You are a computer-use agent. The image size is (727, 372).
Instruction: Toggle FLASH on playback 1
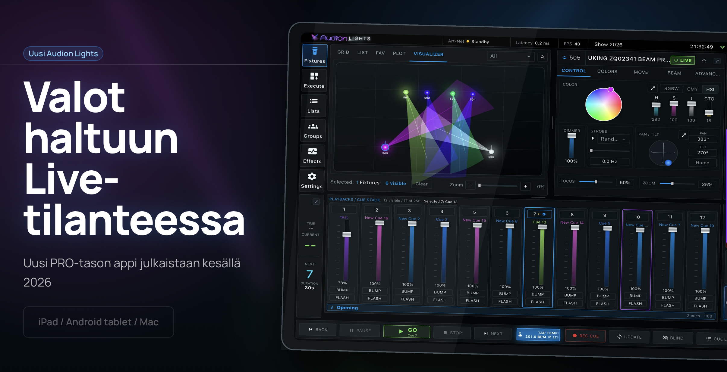click(x=342, y=298)
